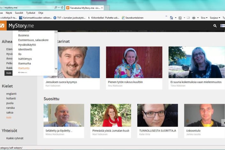Open the Suosikit menu
This screenshot has height=150, width=225.
tap(19, 13)
